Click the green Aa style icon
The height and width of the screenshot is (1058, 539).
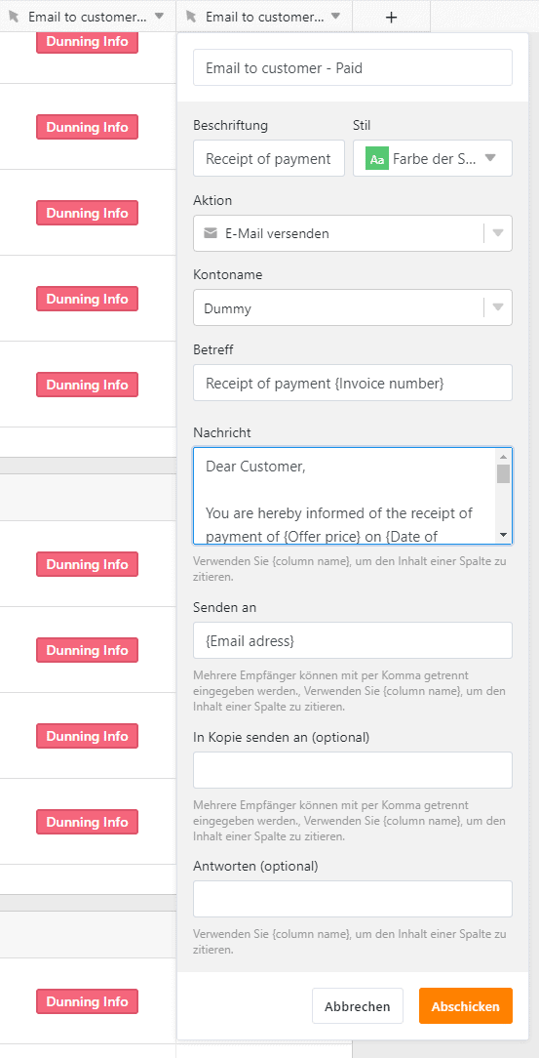click(377, 158)
